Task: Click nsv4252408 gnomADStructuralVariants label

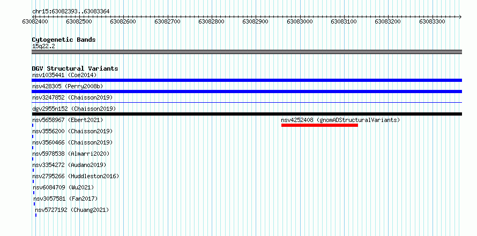Action: [340, 120]
